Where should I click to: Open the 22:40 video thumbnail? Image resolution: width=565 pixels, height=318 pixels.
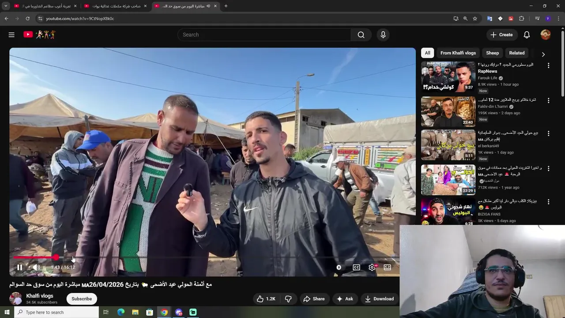448,112
